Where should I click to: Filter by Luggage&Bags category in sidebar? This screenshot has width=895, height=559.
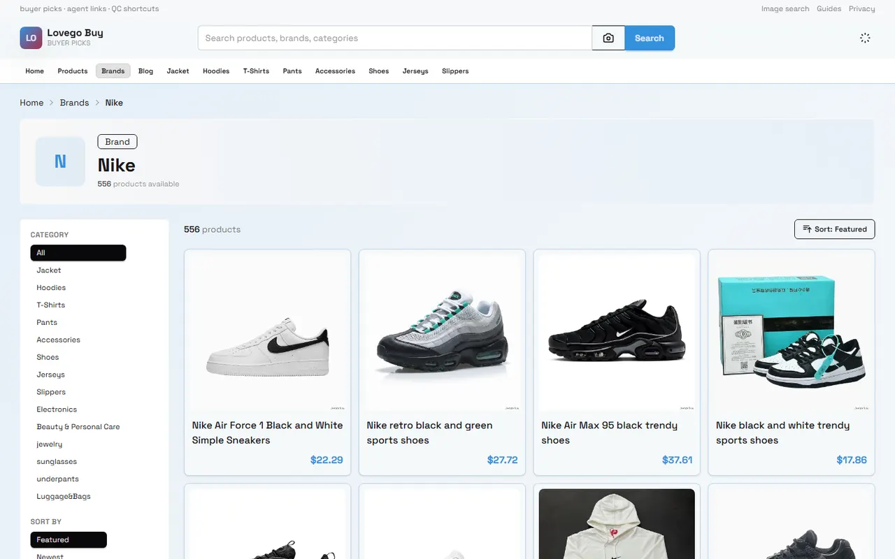click(64, 496)
